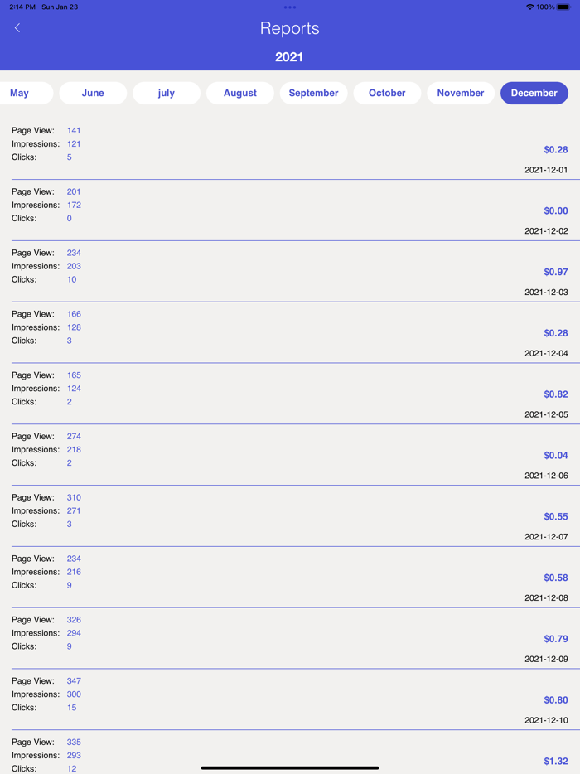Switch to the November report
This screenshot has width=580, height=774.
[x=460, y=93]
